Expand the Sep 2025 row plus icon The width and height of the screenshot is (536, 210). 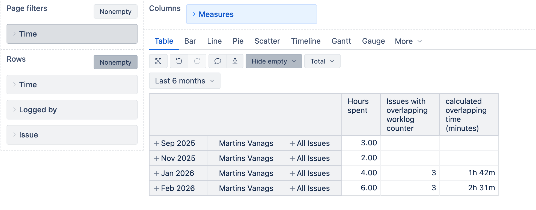[x=157, y=143]
